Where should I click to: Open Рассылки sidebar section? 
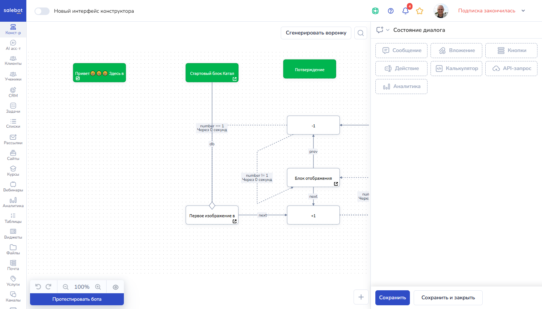(x=13, y=140)
